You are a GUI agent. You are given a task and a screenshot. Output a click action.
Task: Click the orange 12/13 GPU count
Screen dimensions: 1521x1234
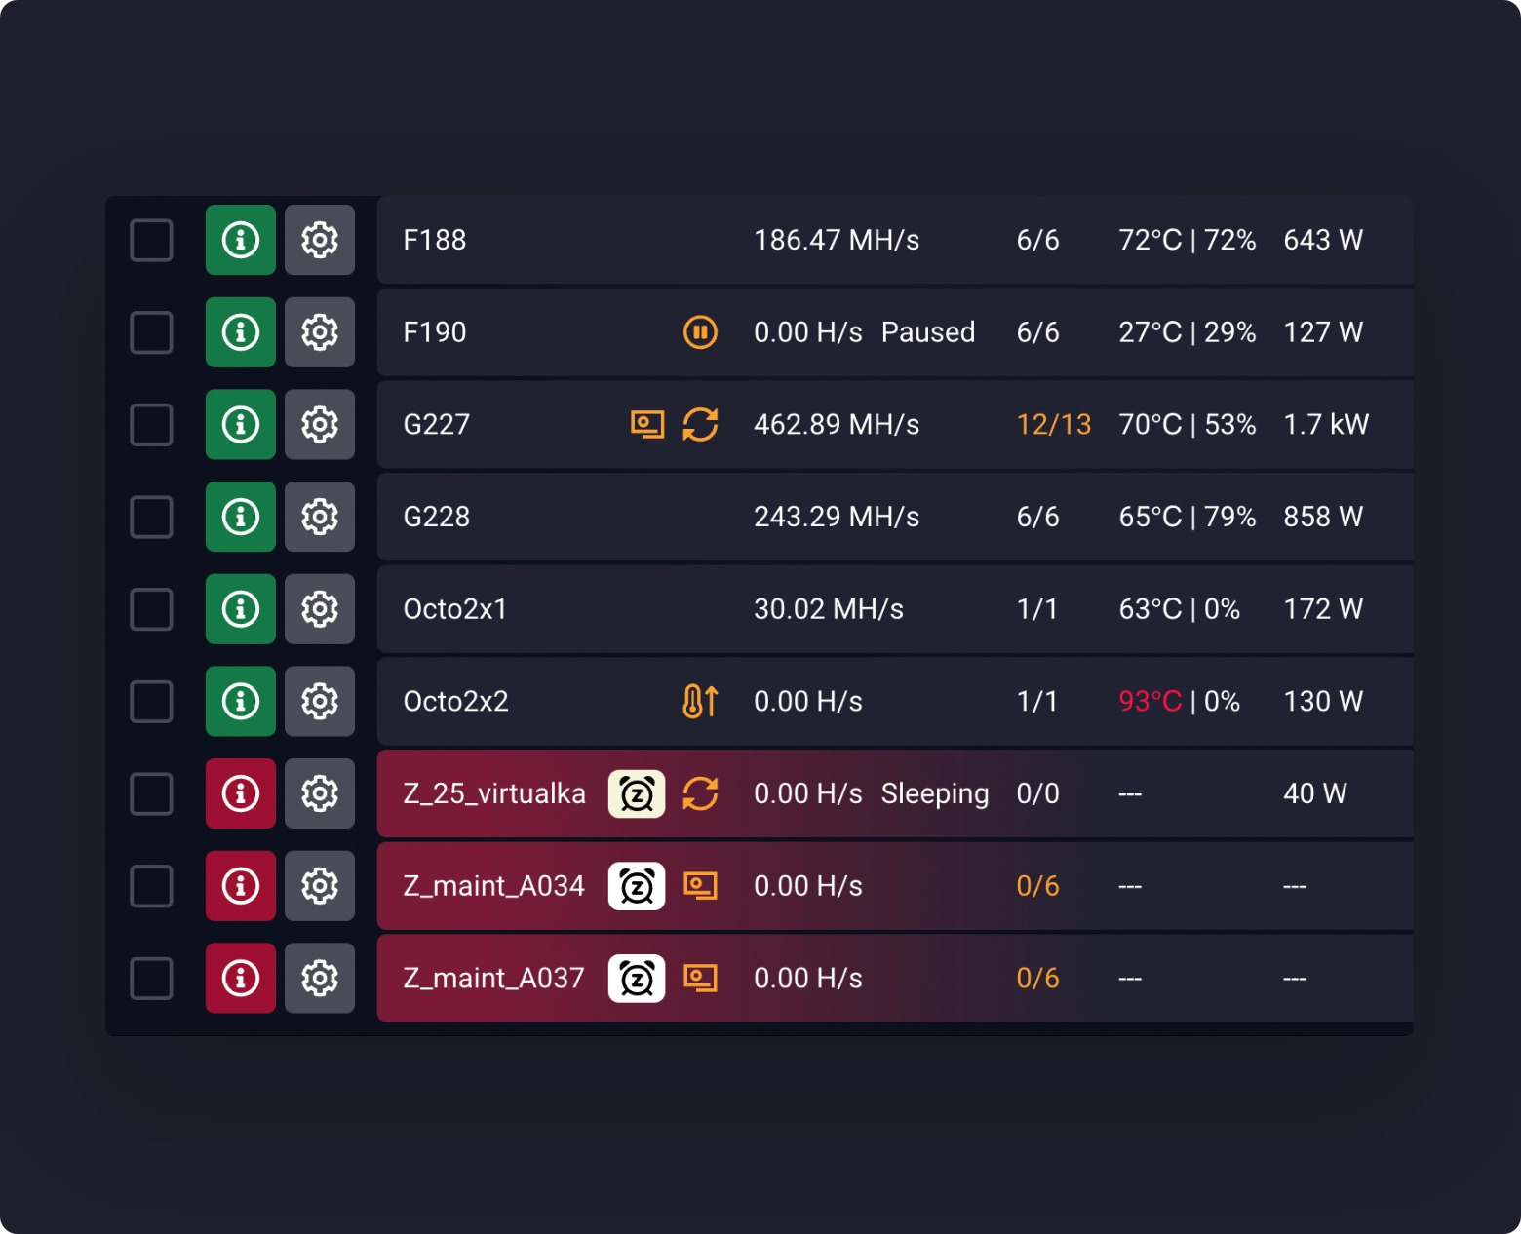coord(1054,425)
